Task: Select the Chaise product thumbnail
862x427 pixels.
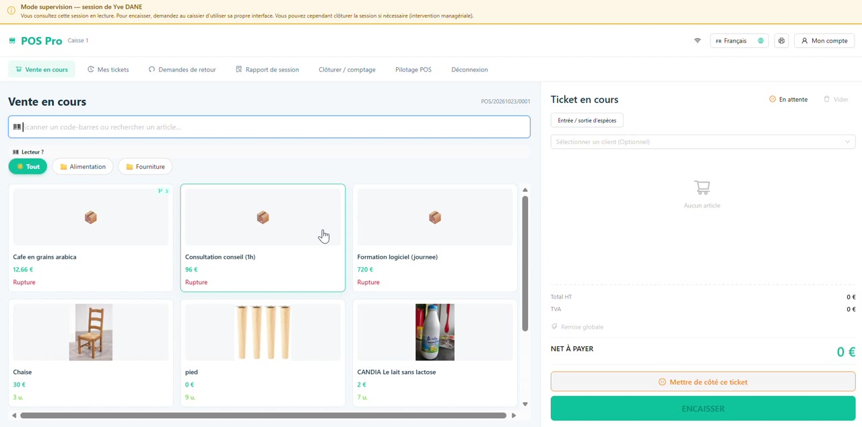Action: [91, 332]
